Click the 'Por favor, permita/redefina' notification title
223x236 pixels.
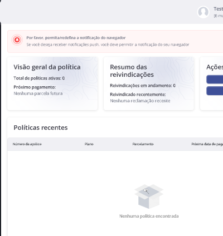[x=76, y=38]
